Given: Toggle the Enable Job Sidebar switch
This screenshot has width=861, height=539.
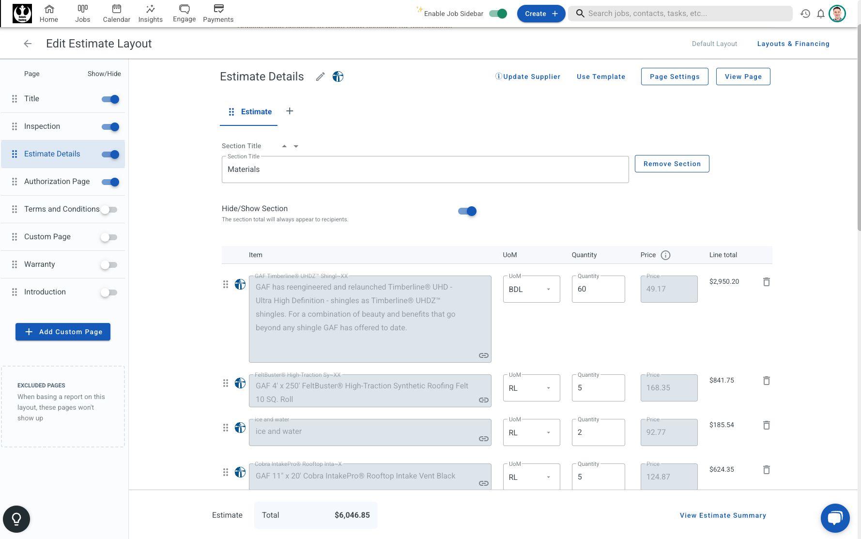Looking at the screenshot, I should (x=498, y=14).
